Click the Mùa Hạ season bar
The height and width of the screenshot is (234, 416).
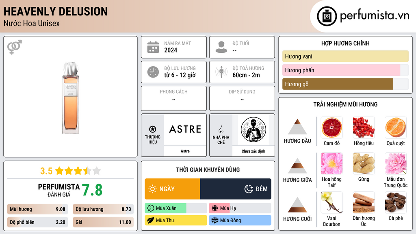240,208
